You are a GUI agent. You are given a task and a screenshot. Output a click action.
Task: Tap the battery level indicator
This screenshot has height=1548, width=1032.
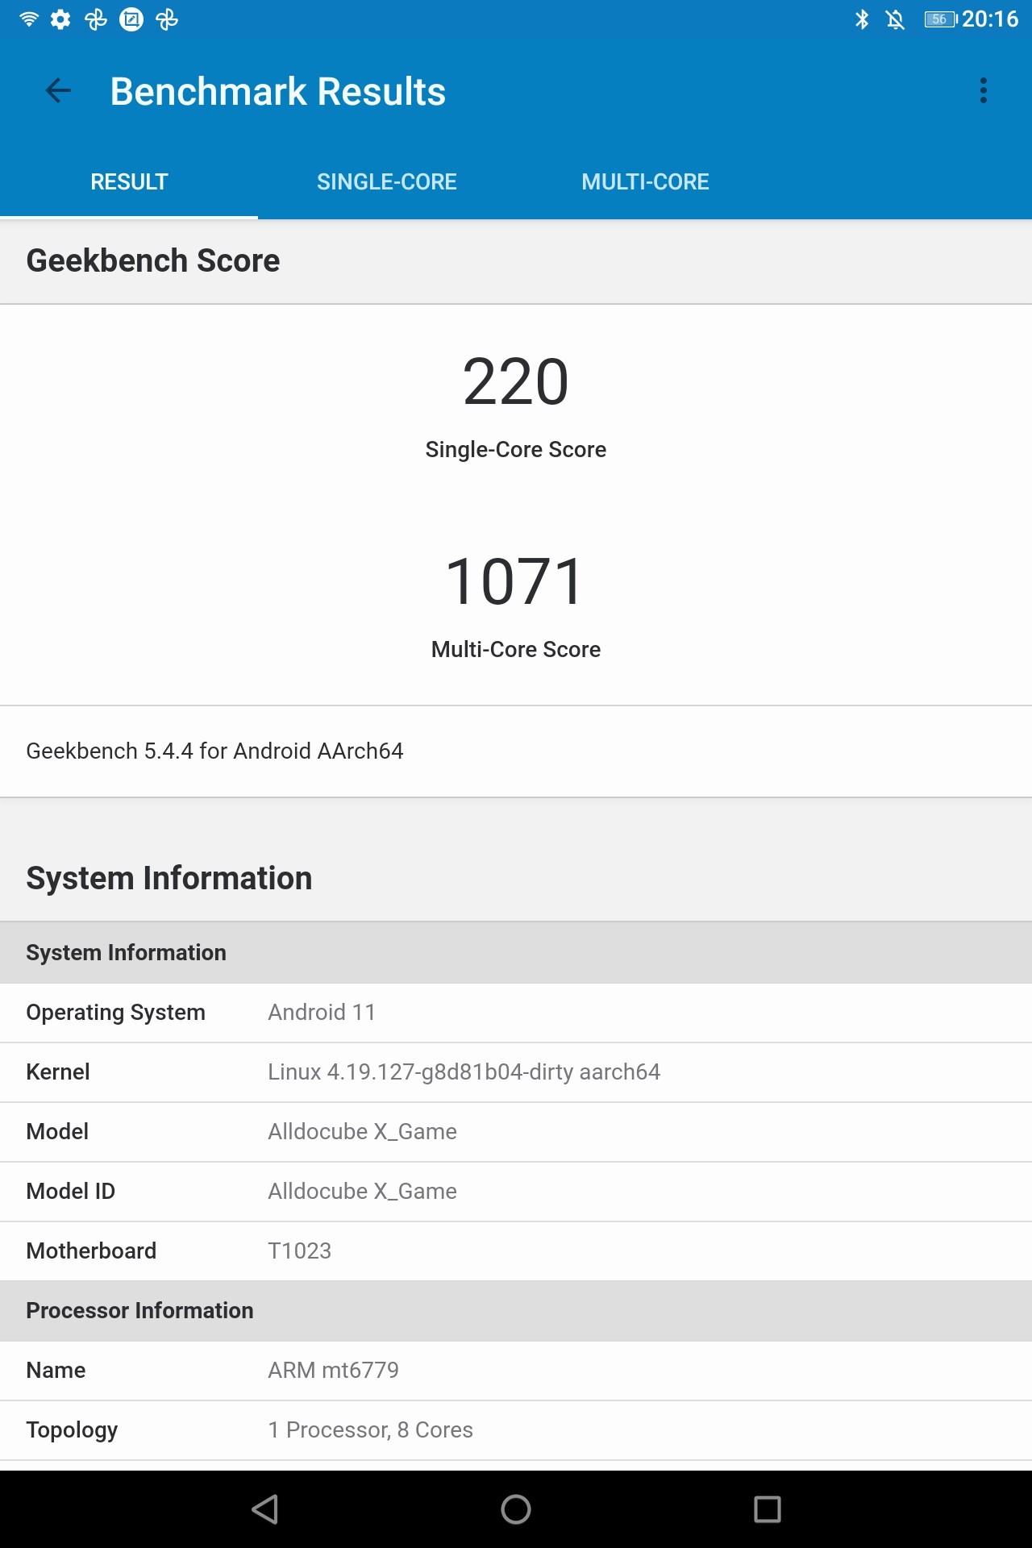940,19
